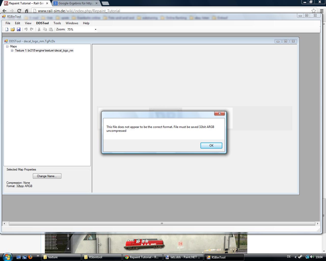Switch to Repaint Tutorial Chrome taskbar button
This screenshot has height=261, width=326.
(x=143, y=257)
